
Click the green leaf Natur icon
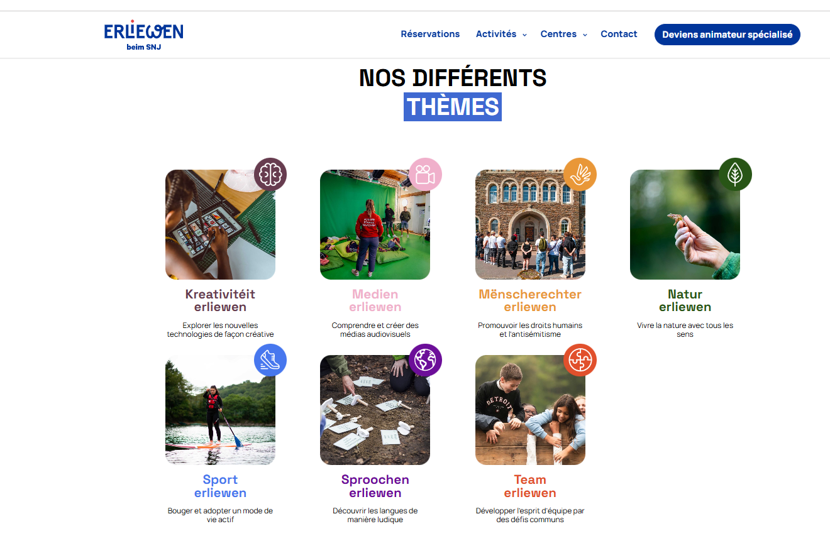[735, 174]
